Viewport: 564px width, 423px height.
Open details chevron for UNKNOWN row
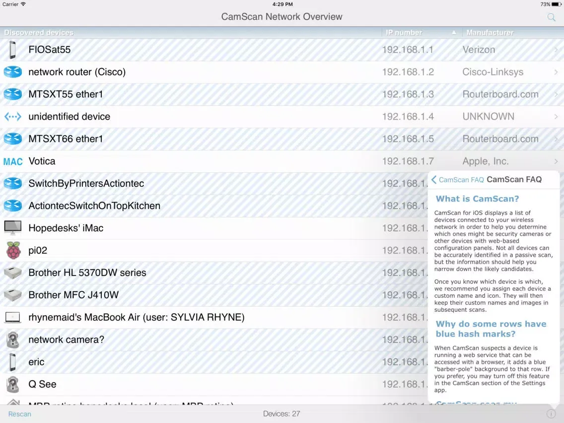point(556,117)
